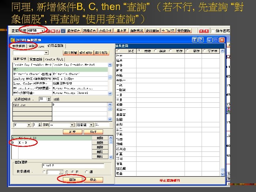Click the blue dropdown-arrow icon in the main toolbar
The width and height of the screenshot is (256, 192).
click(63, 31)
